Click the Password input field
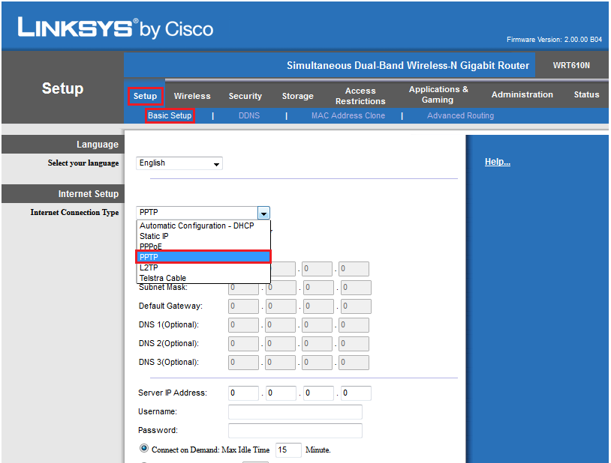611x463 pixels. [x=295, y=430]
